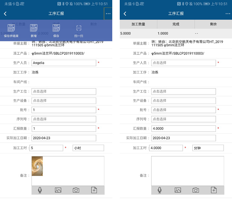
Task: Tap microphone icon below the remark photo
Action: (x=40, y=190)
